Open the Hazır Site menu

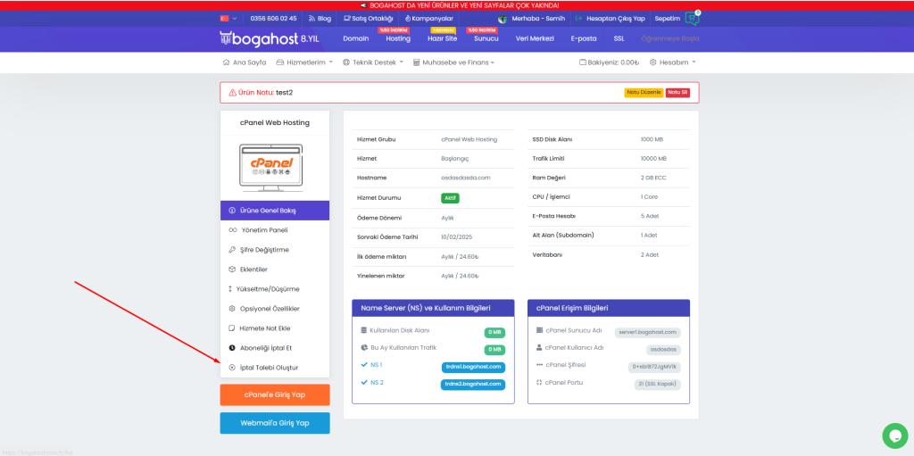point(443,39)
